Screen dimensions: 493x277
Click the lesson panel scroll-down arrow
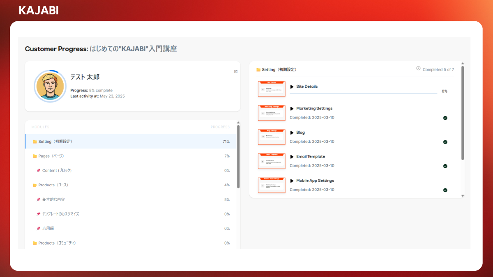click(463, 196)
